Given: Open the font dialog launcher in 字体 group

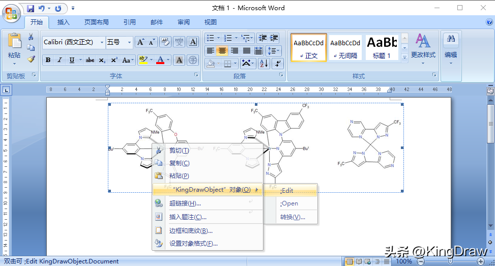Looking at the screenshot, I should point(196,75).
